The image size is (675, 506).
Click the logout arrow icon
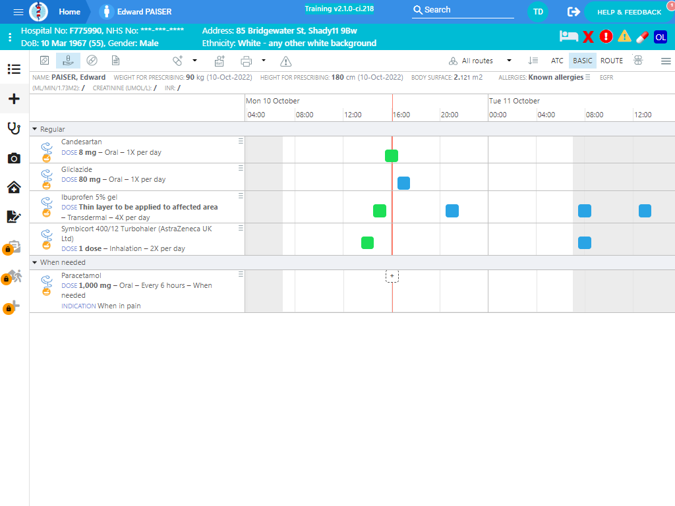[x=573, y=12]
